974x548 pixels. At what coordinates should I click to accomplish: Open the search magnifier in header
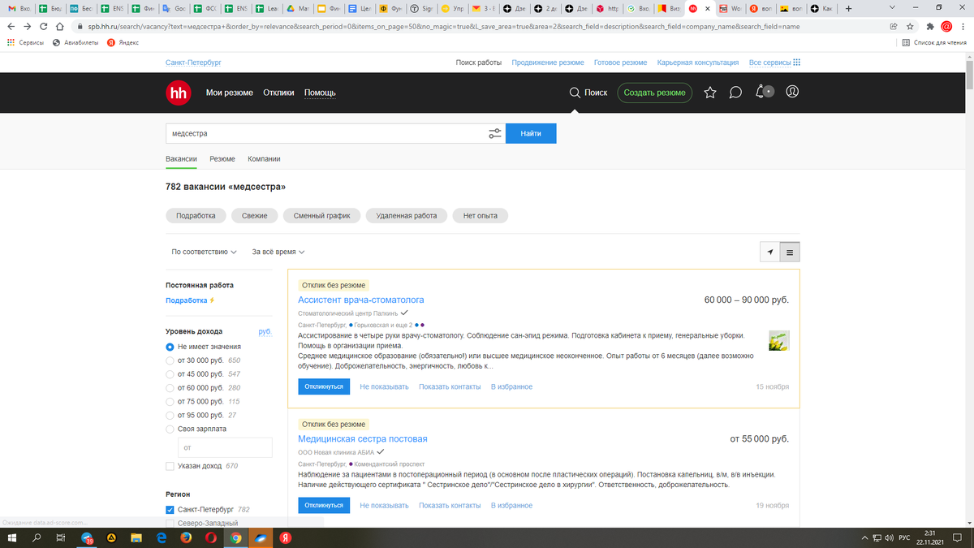click(x=575, y=93)
